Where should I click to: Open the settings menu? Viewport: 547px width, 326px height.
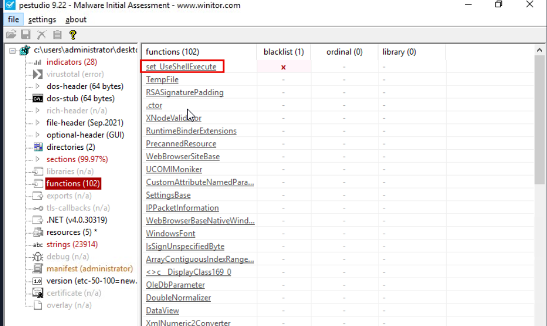click(42, 20)
